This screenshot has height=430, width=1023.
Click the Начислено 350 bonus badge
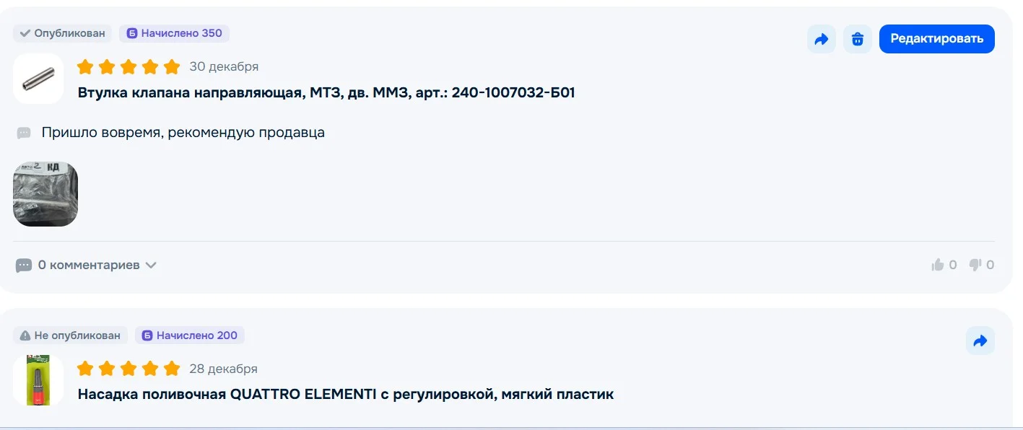pos(175,33)
